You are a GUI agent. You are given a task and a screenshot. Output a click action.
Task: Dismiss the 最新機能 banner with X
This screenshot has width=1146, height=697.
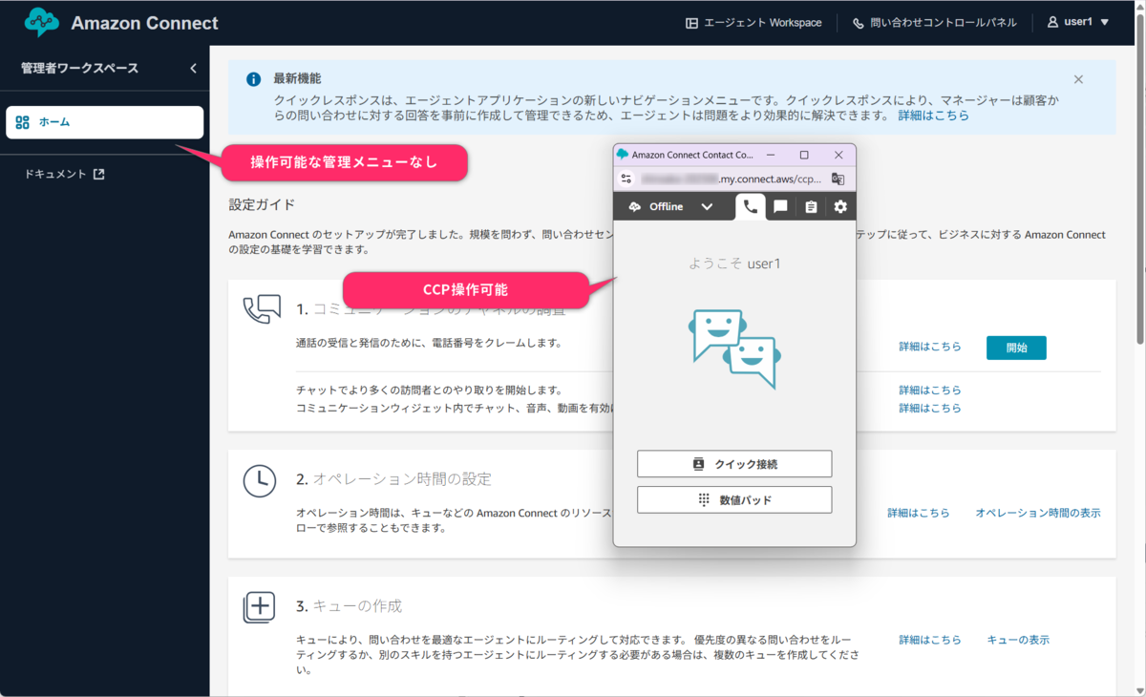pyautogui.click(x=1078, y=79)
